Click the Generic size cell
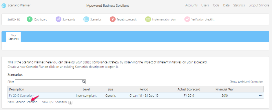The image size is (272, 110). 110,96
